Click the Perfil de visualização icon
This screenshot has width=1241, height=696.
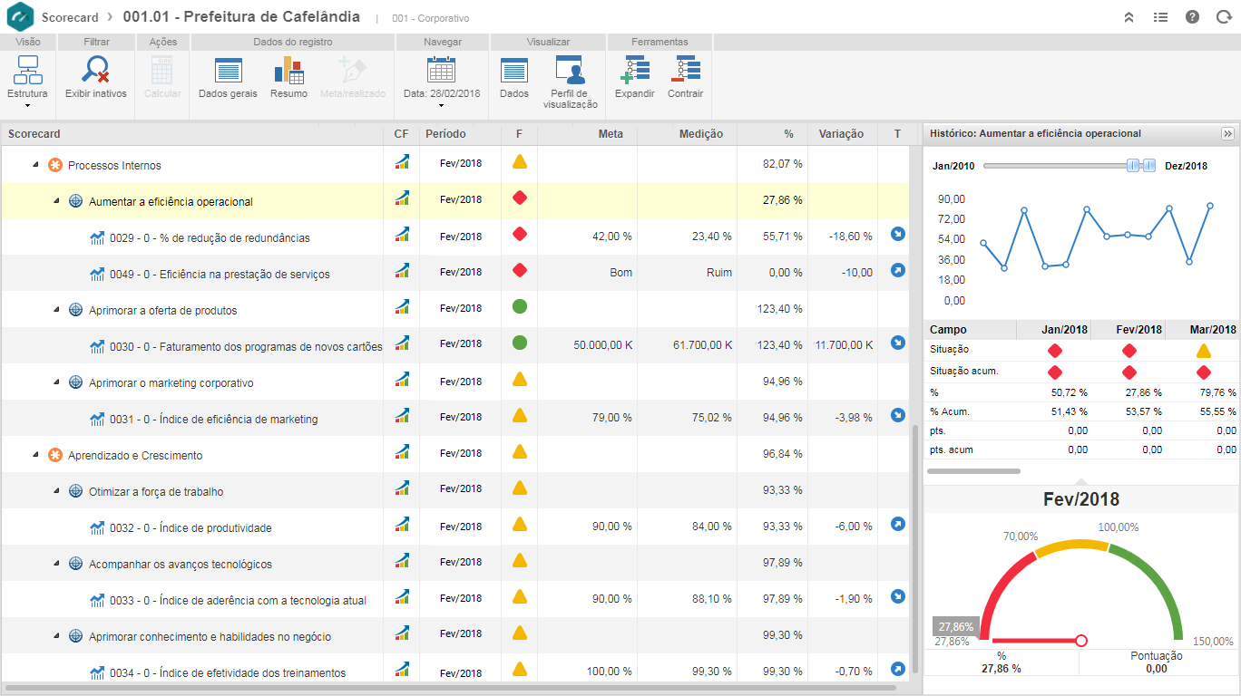(x=570, y=71)
